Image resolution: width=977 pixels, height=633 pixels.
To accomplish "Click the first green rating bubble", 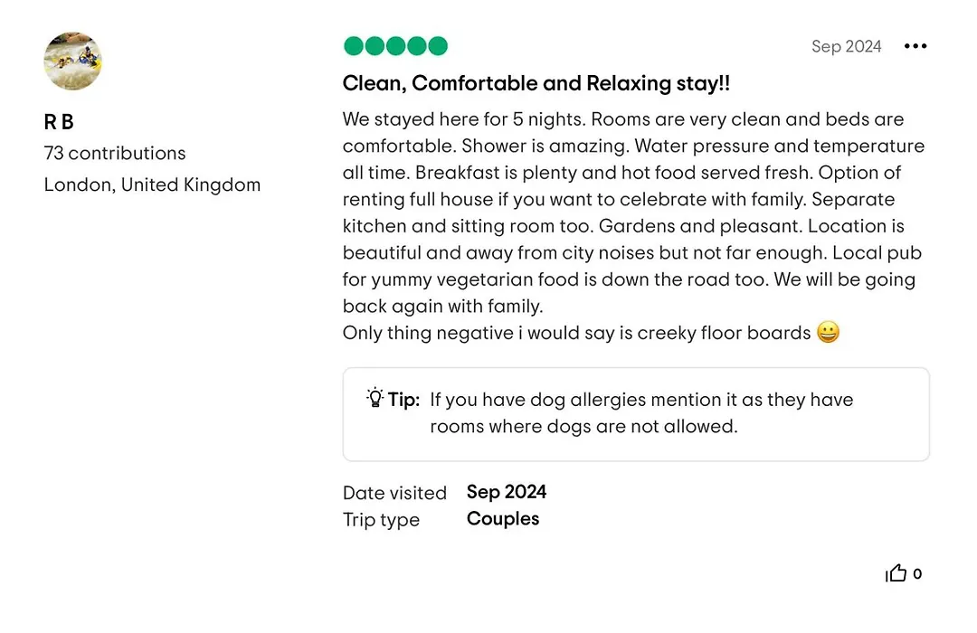I will tap(354, 46).
